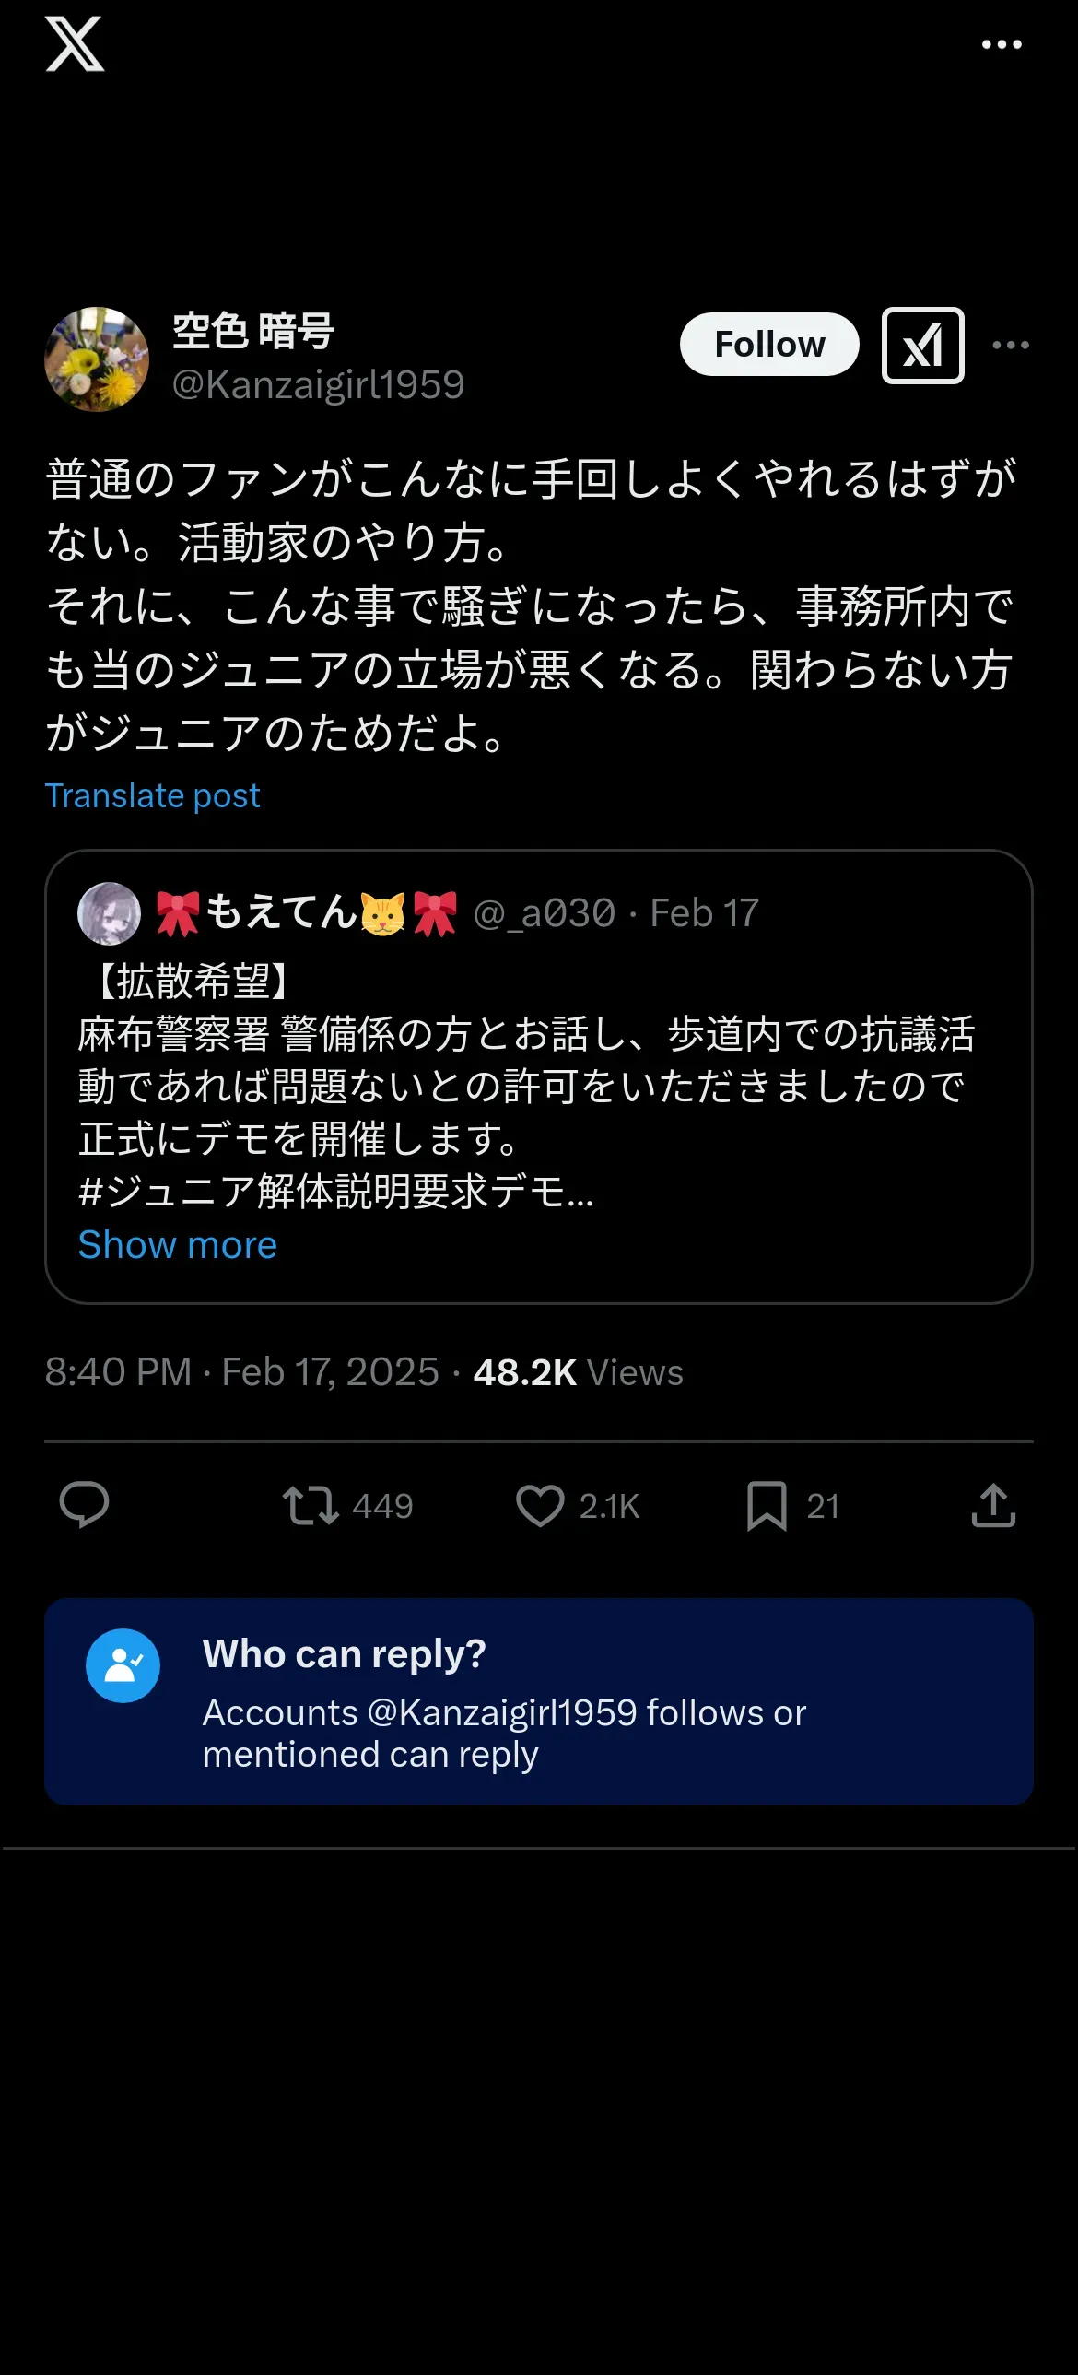Click Translate post link
This screenshot has width=1078, height=2375.
pos(153,794)
